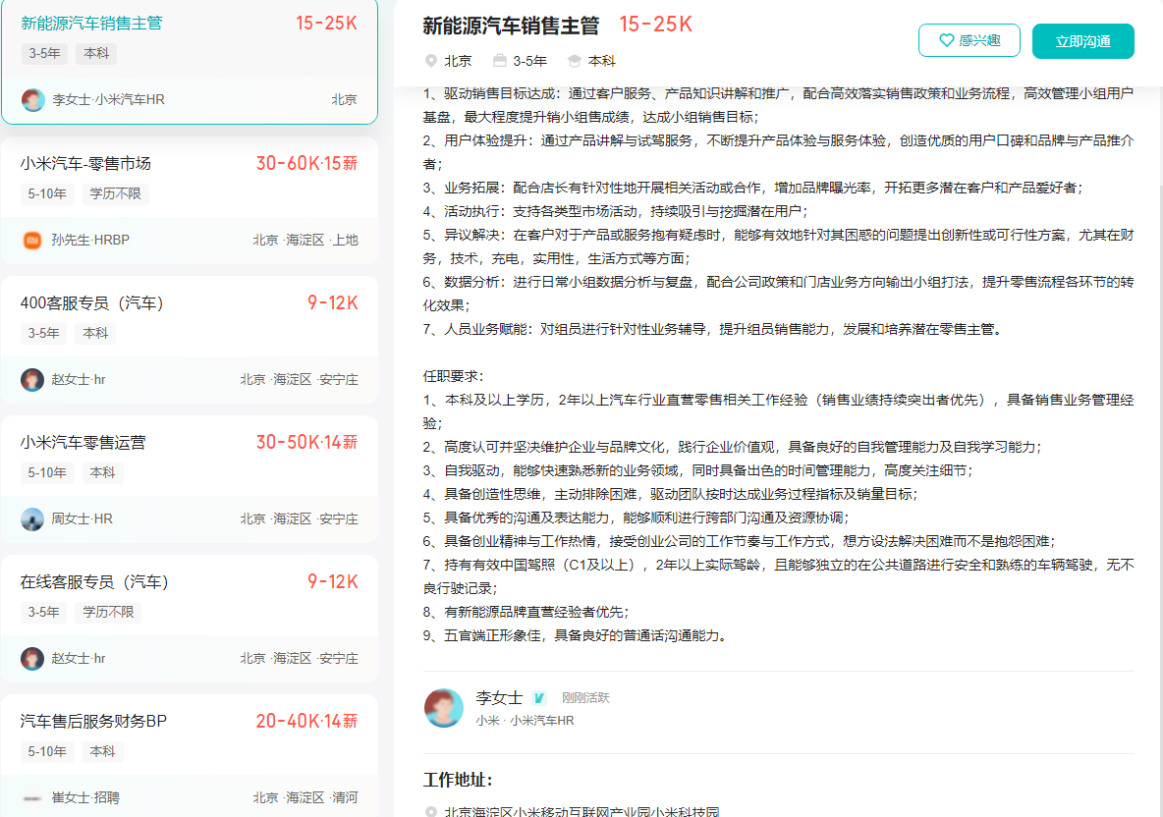Click 小米 · 小米汽车HR company text
Viewport: 1163px width, 817px height.
tap(526, 720)
